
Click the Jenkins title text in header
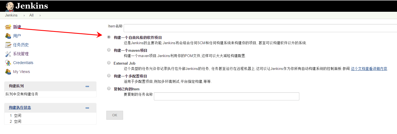click(x=32, y=6)
